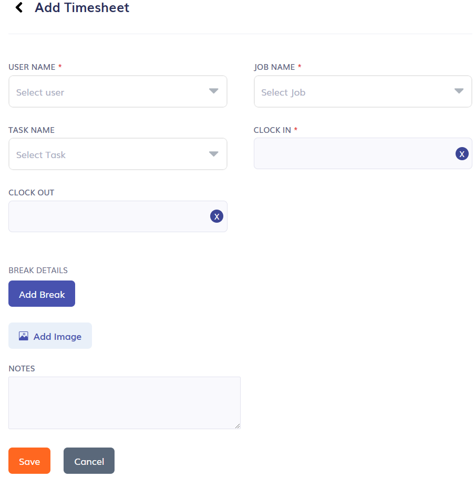The image size is (475, 478).
Task: Click the dropdown arrow in Select Task field
Action: 213,153
